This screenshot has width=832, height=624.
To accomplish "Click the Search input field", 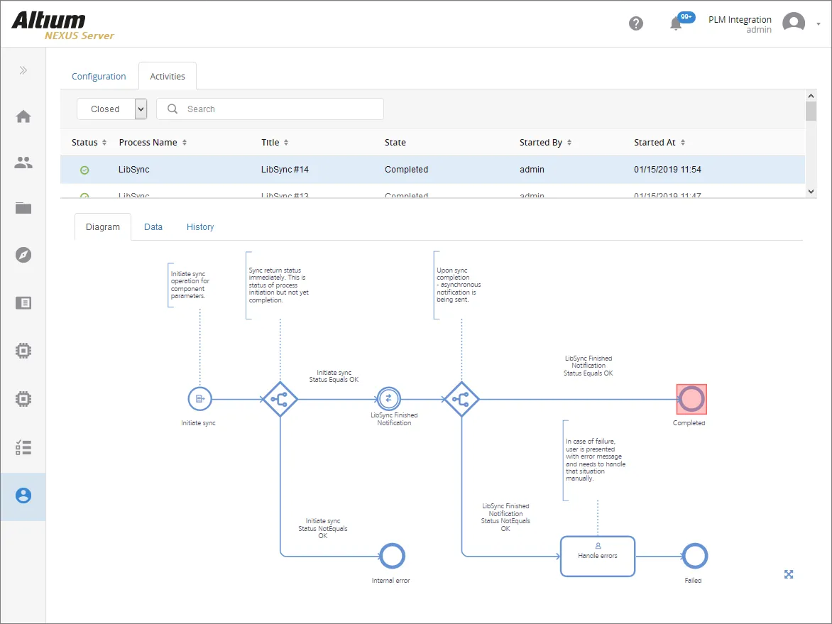I will tap(270, 109).
